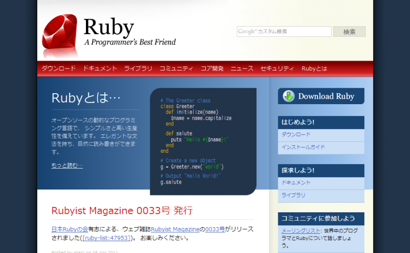Select Rubyとは in the navigation bar
The height and width of the screenshot is (253, 410).
(314, 68)
